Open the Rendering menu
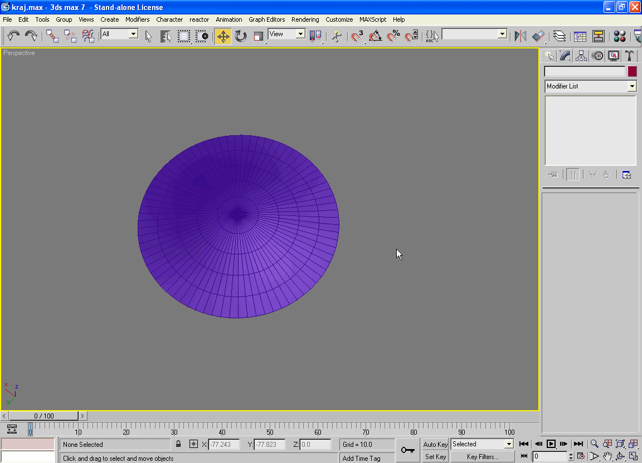Screen dimensions: 642x463 pyautogui.click(x=305, y=19)
